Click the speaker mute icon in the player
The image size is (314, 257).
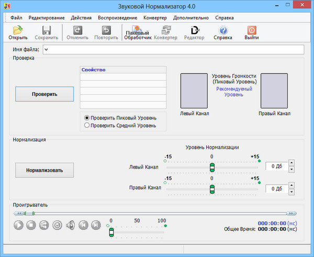[70, 225]
